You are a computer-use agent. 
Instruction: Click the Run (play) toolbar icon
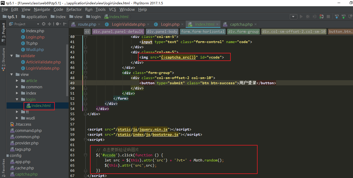pyautogui.click(x=301, y=17)
